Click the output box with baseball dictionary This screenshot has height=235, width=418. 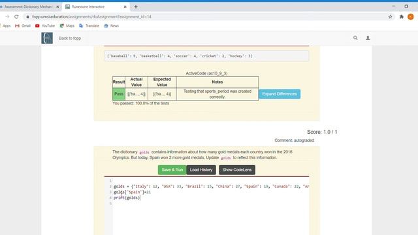tap(206, 56)
